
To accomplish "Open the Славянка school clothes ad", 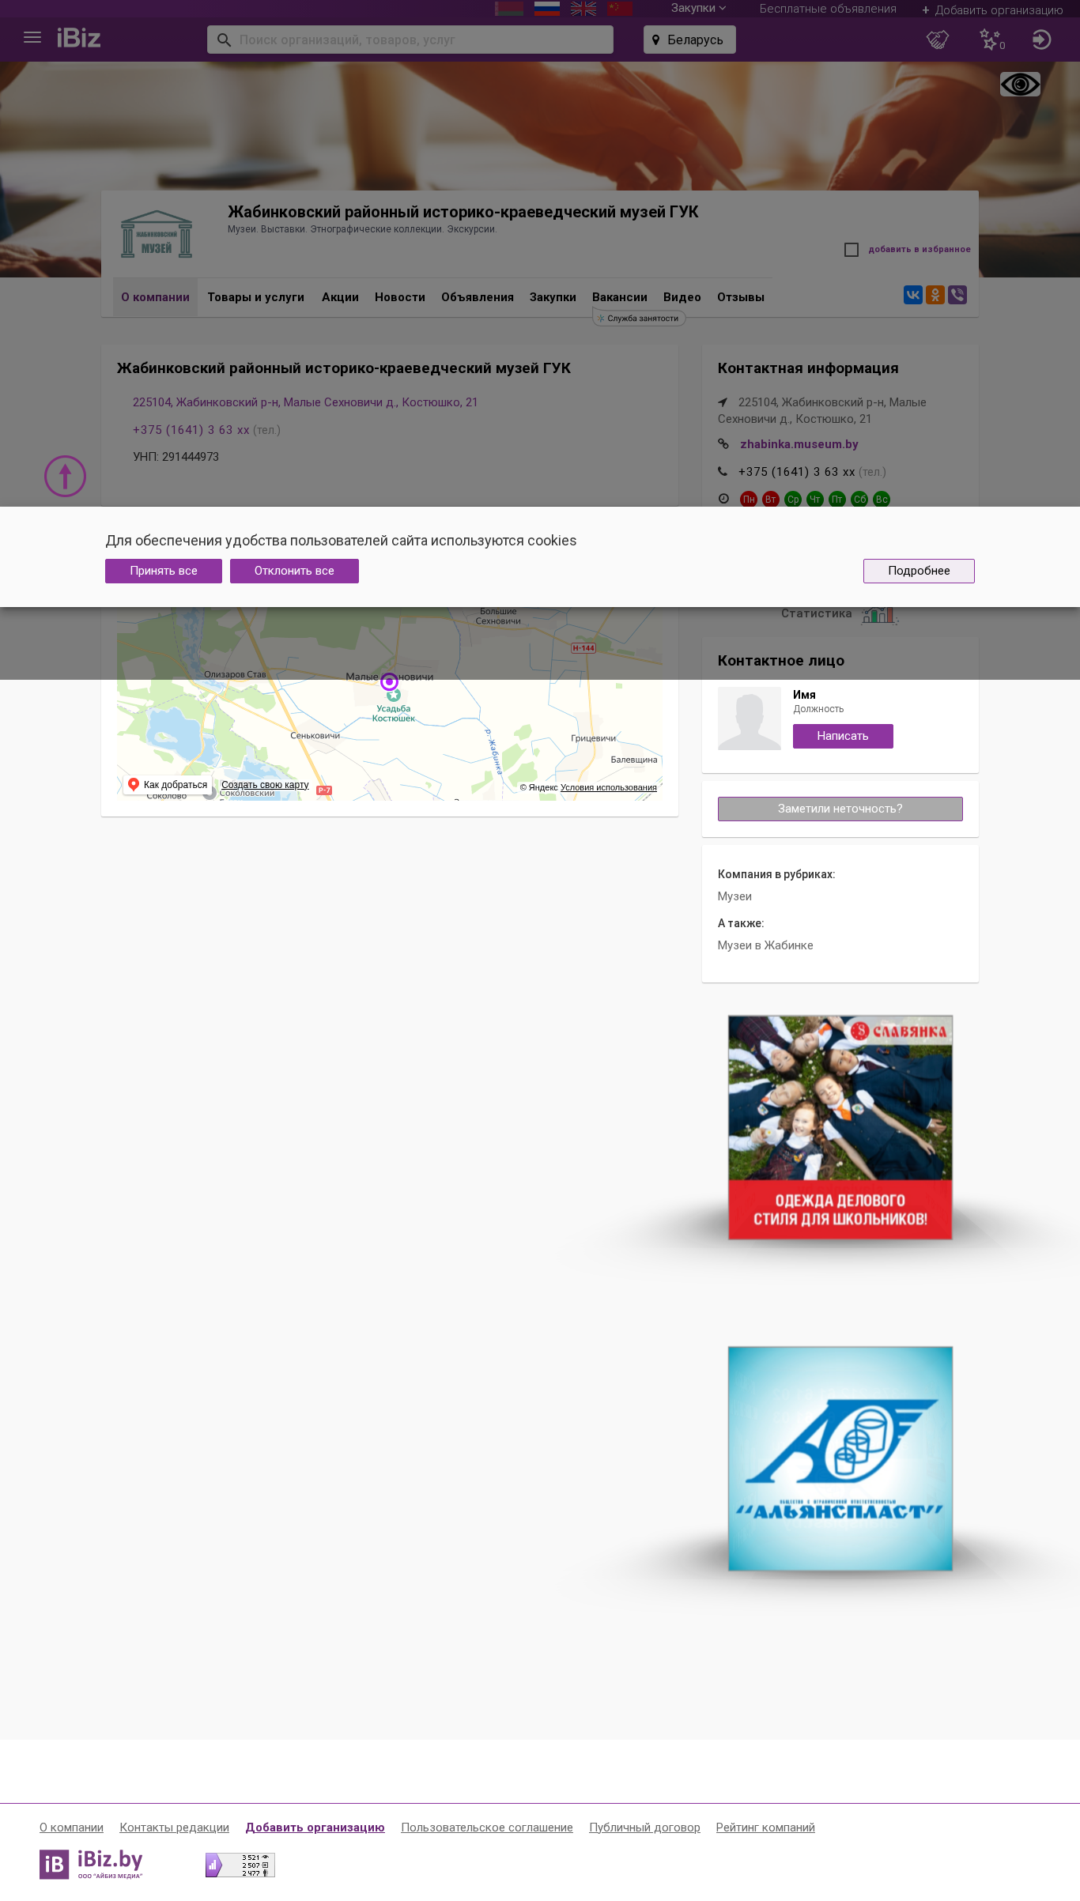I will coord(840,1127).
